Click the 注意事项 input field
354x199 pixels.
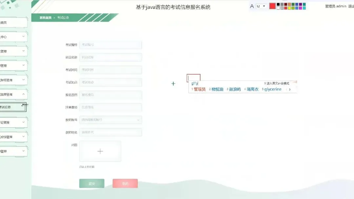[x=111, y=107]
